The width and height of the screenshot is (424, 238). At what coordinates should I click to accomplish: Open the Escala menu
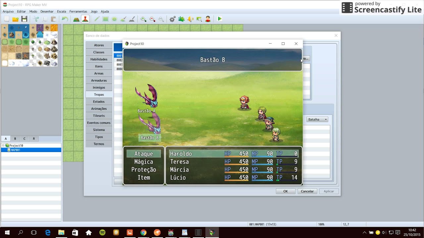pos(62,12)
